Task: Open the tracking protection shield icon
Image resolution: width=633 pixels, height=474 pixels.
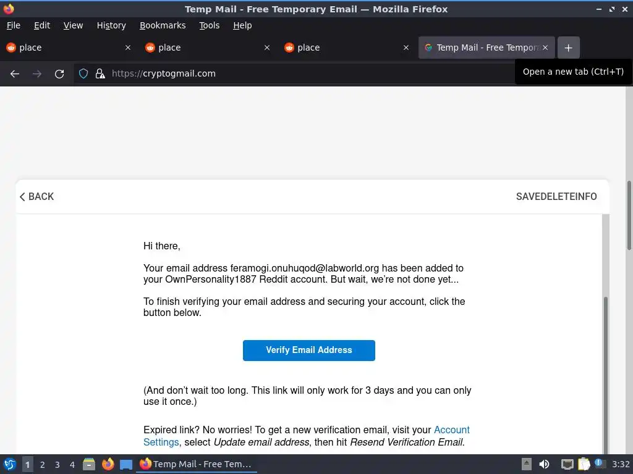Action: point(83,73)
